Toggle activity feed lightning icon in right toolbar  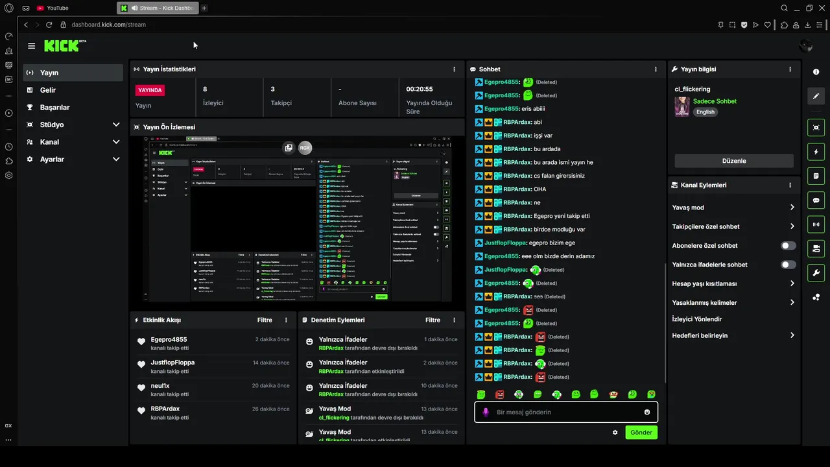tap(816, 152)
